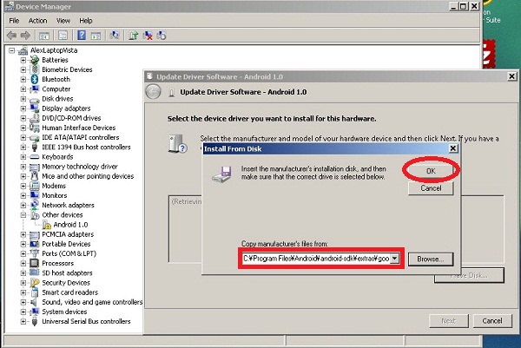
Task: Click the Back arrow in Device Manager toolbar
Action: [x=11, y=36]
